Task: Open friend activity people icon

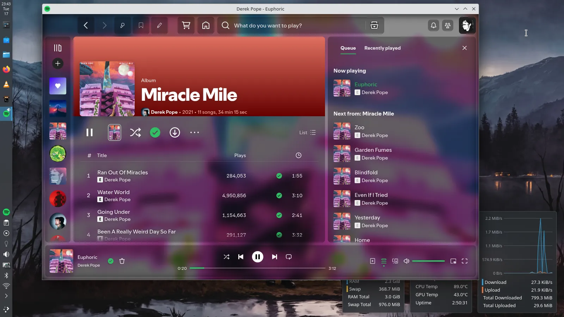Action: 448,25
